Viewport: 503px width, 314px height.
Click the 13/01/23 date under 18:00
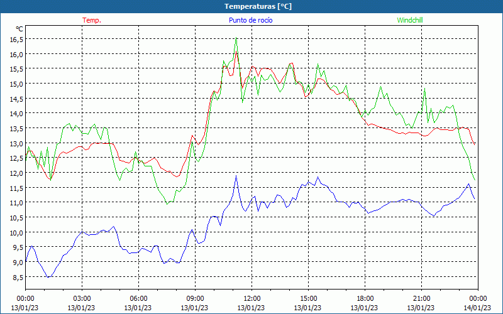(364, 308)
